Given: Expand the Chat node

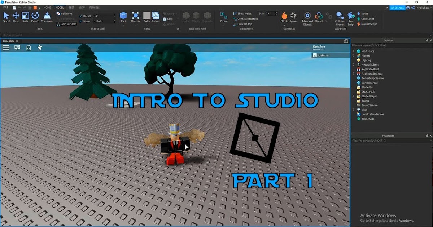Looking at the screenshot, I should 354,110.
